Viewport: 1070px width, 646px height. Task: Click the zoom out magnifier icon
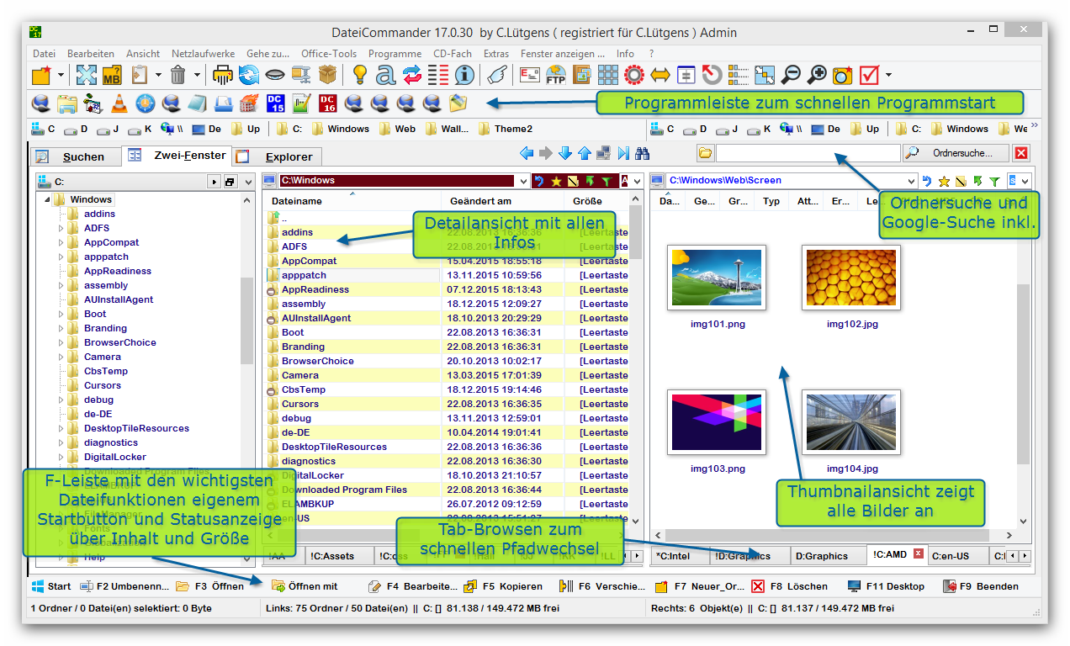[790, 76]
